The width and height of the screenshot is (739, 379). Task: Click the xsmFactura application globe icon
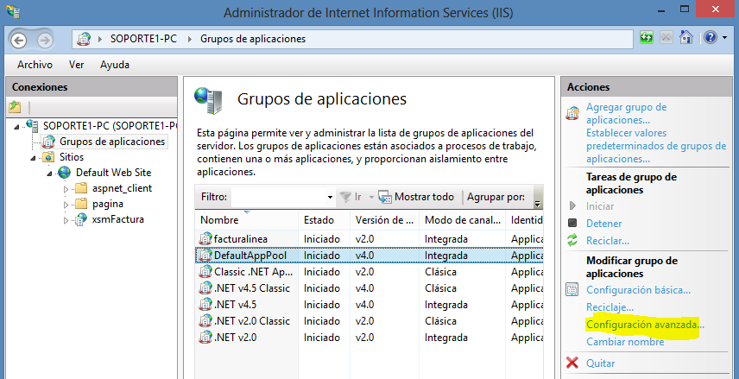81,219
